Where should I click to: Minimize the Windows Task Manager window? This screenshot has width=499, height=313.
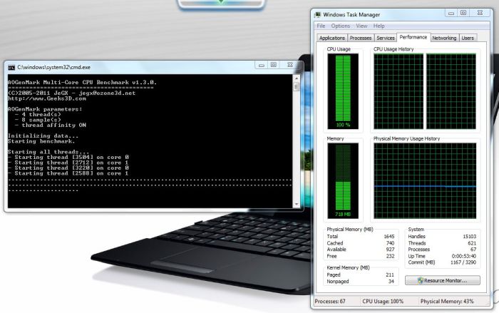[451, 13]
